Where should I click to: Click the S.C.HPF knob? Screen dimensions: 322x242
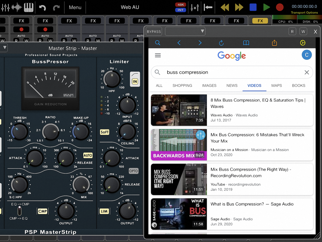coord(19,185)
